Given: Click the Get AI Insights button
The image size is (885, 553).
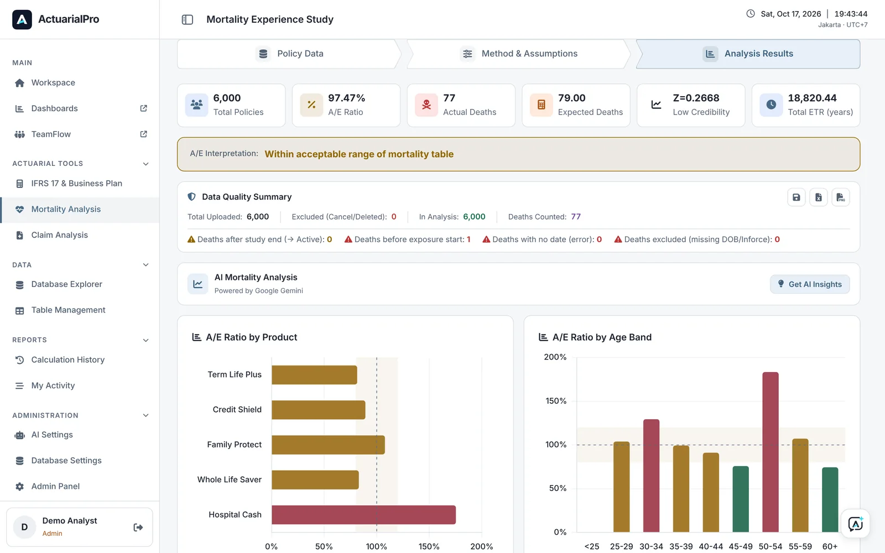Looking at the screenshot, I should [x=810, y=284].
